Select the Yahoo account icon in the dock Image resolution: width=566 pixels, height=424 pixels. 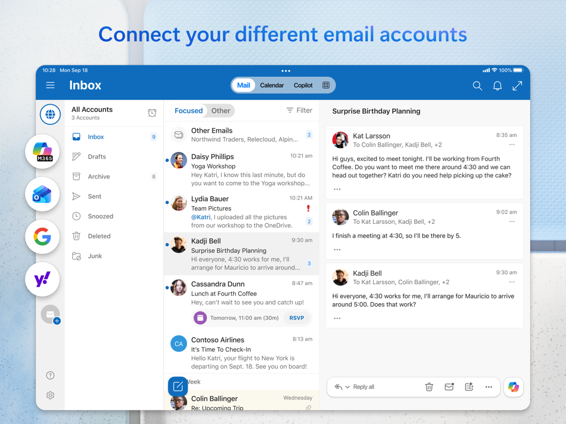coord(42,279)
